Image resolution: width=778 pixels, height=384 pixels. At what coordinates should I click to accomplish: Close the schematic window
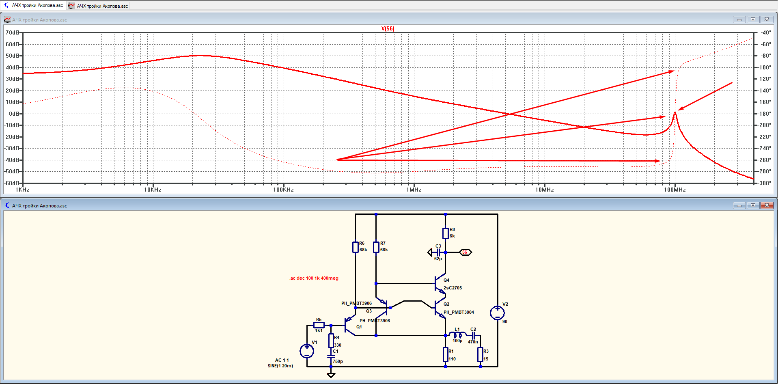(x=767, y=205)
